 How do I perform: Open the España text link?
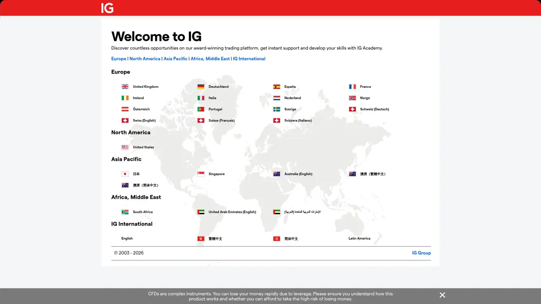[290, 87]
